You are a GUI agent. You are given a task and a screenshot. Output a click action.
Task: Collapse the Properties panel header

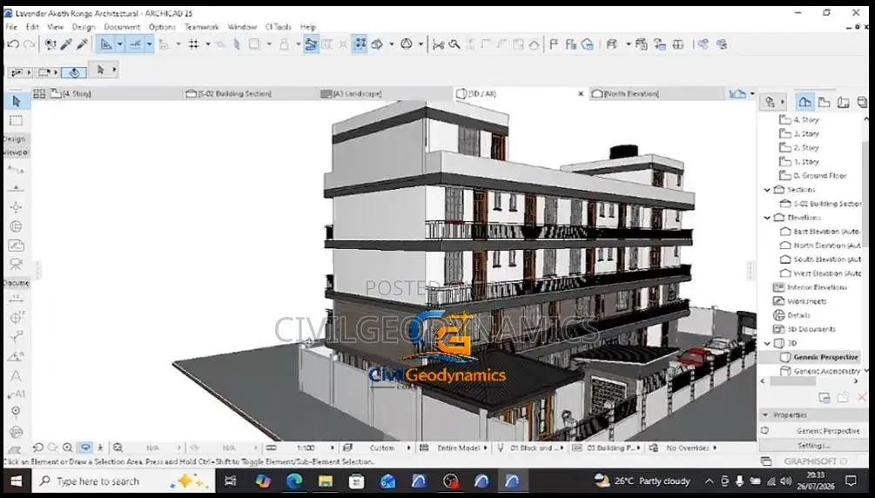point(765,415)
